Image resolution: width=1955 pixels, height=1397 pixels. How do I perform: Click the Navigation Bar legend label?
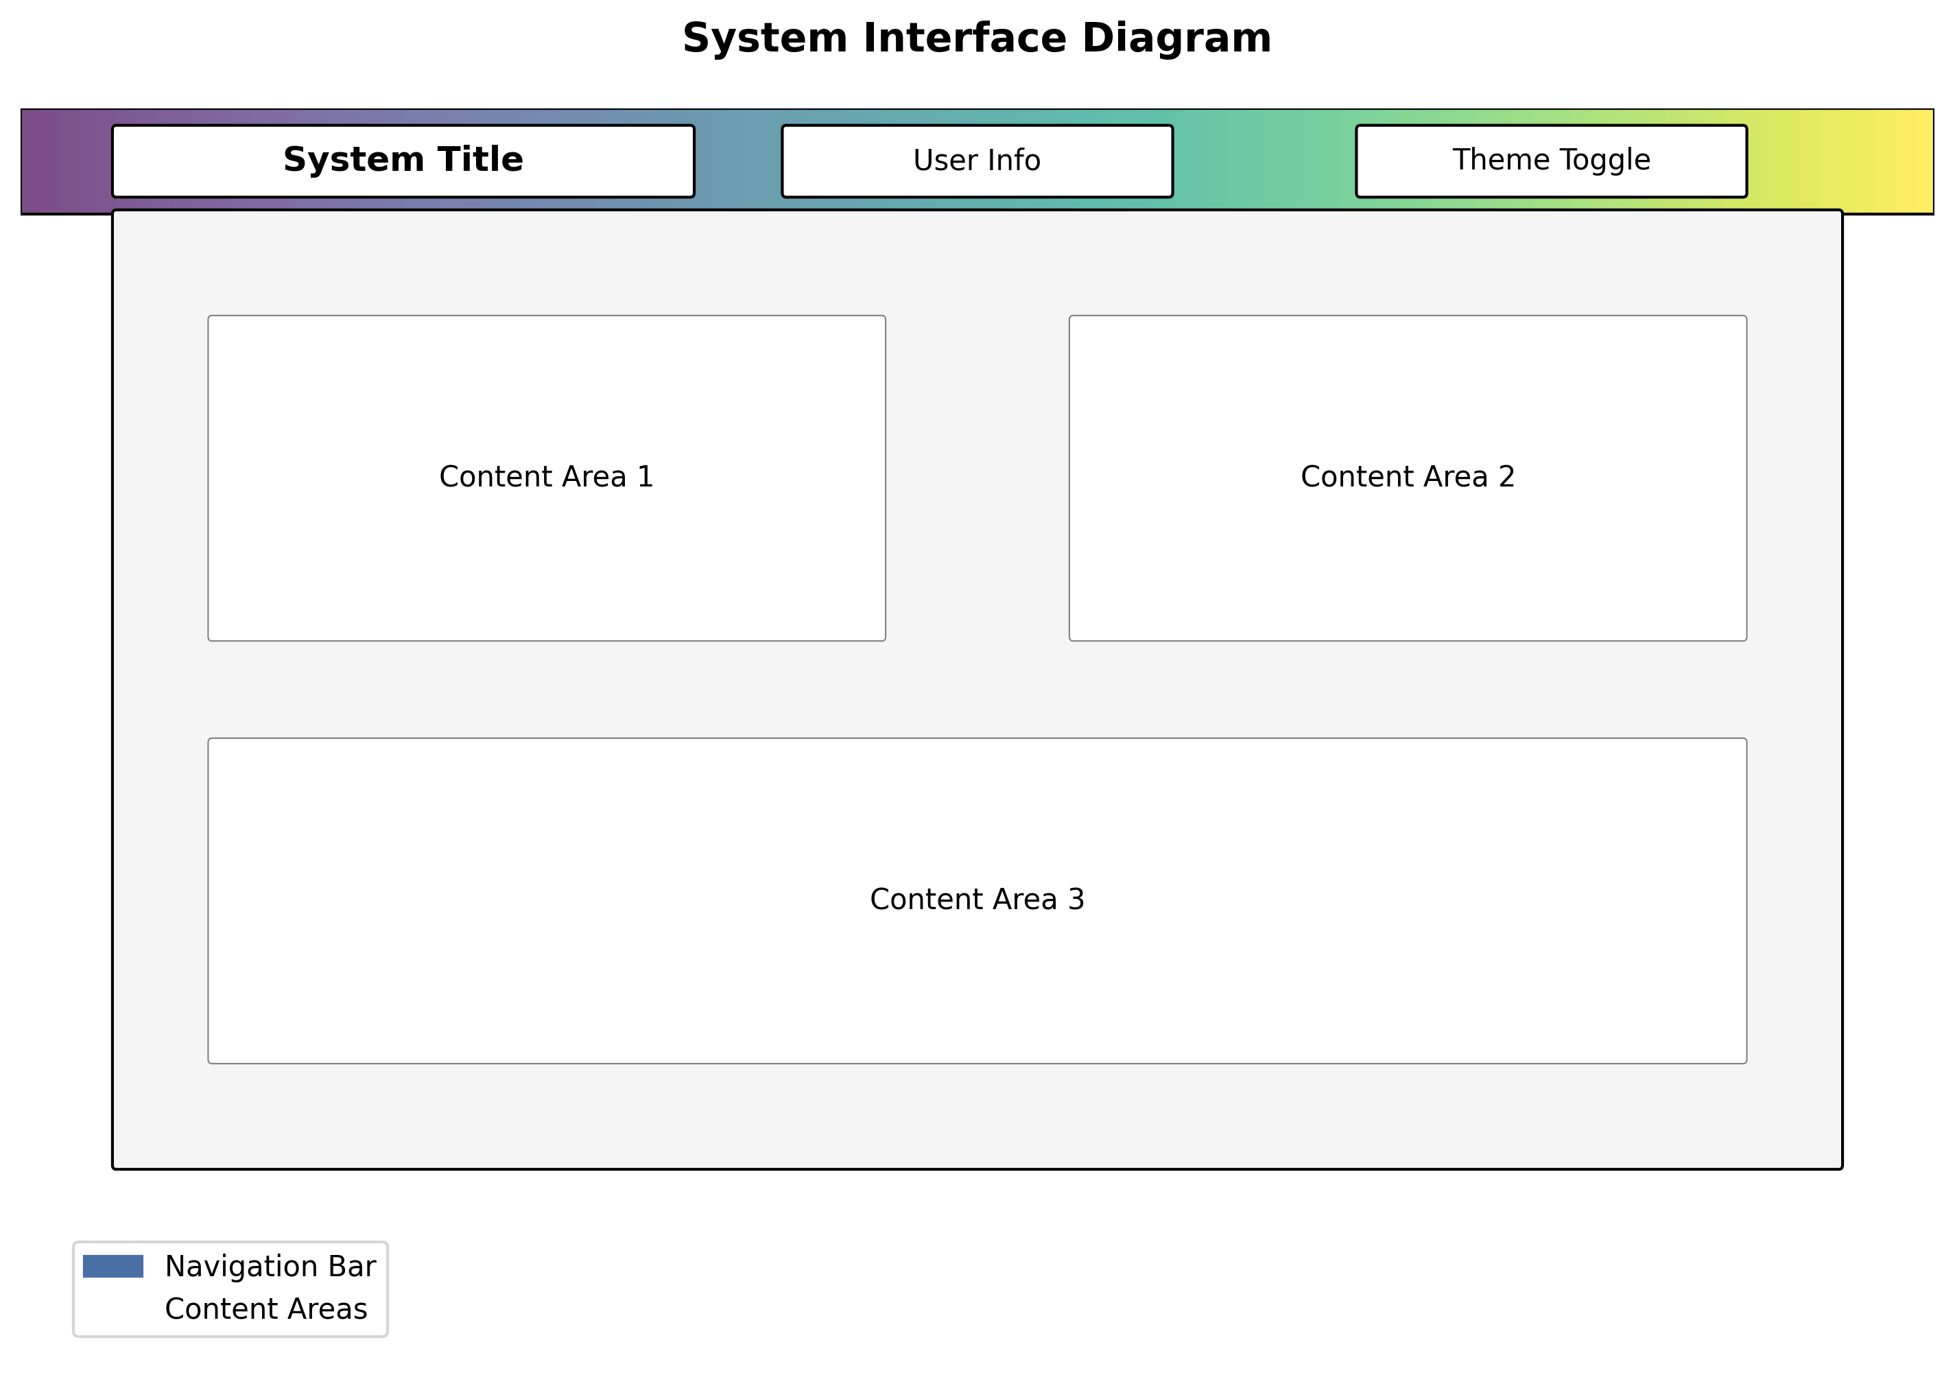point(270,1266)
